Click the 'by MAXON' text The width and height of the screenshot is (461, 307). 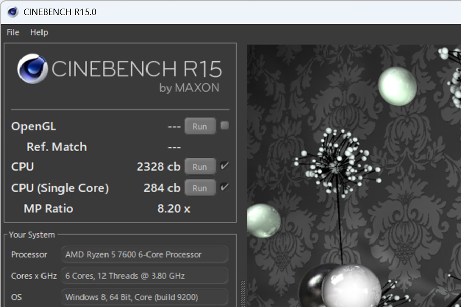pos(190,88)
